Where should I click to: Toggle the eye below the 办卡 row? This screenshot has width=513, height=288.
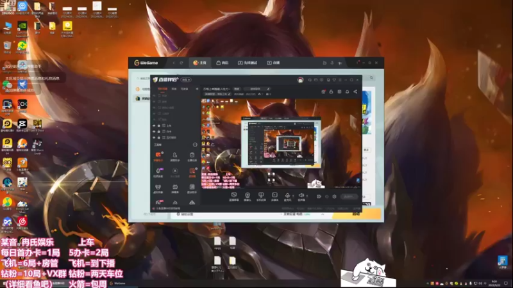[x=154, y=138]
